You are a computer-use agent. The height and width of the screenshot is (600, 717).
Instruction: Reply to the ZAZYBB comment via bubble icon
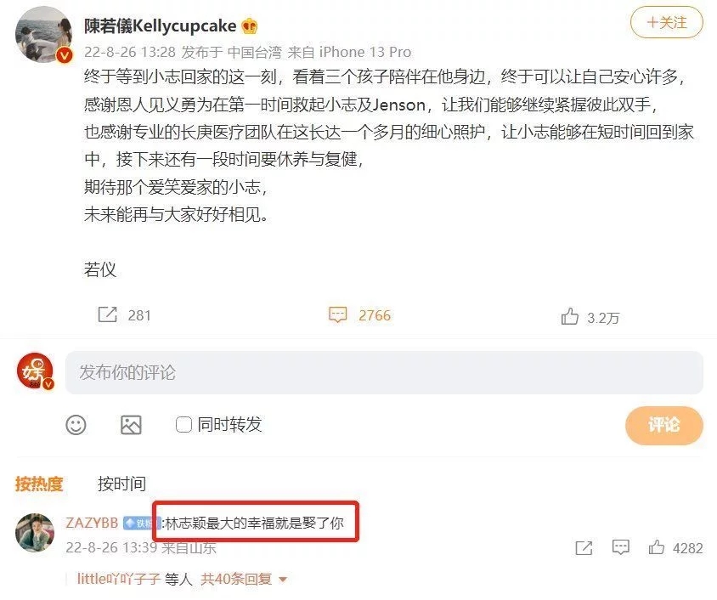click(x=620, y=547)
